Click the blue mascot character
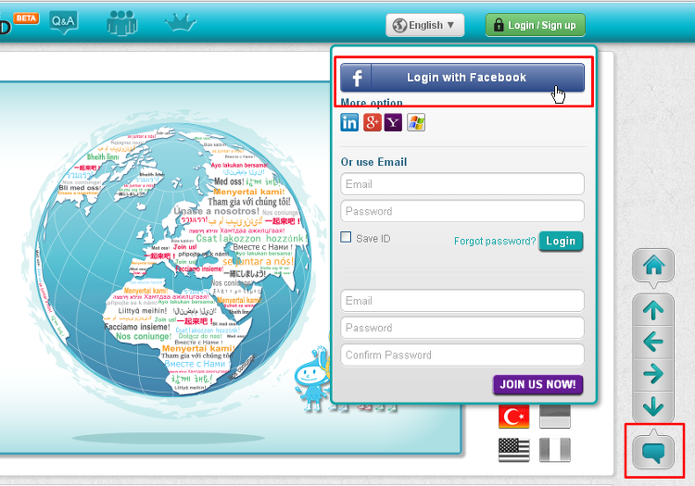The width and height of the screenshot is (695, 486). (312, 379)
